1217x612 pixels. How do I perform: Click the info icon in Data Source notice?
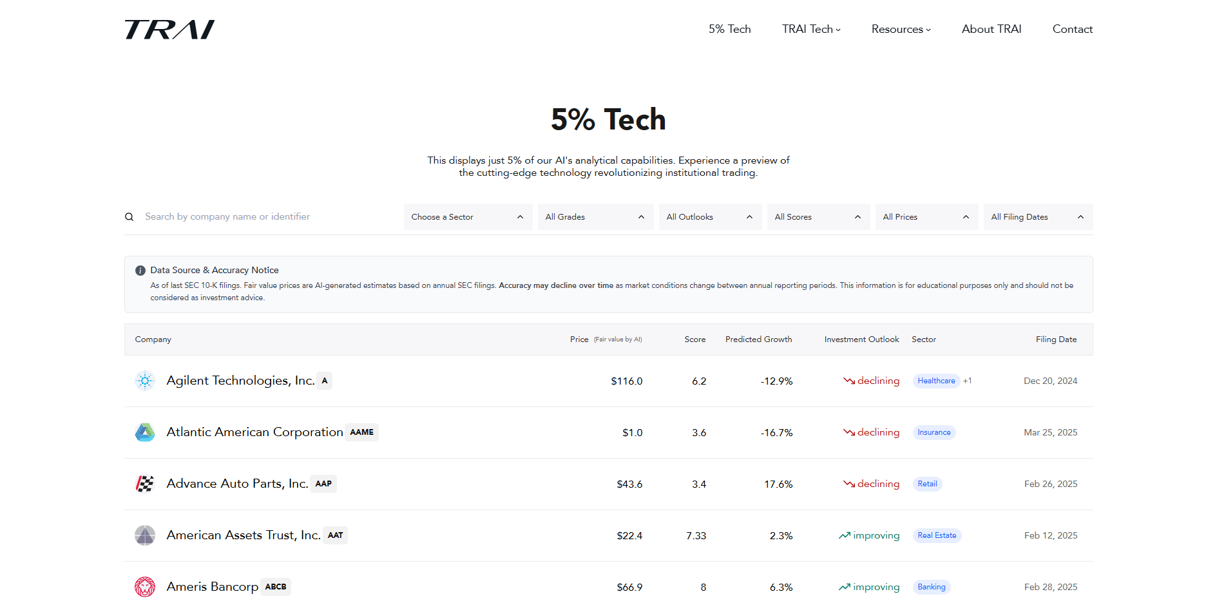(x=140, y=271)
